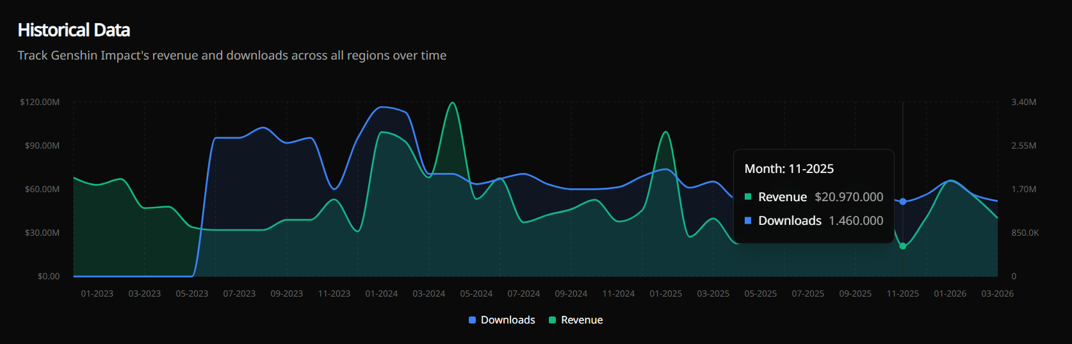1072x344 pixels.
Task: Click the tooltip Revenue value $20.970.000
Action: click(849, 197)
